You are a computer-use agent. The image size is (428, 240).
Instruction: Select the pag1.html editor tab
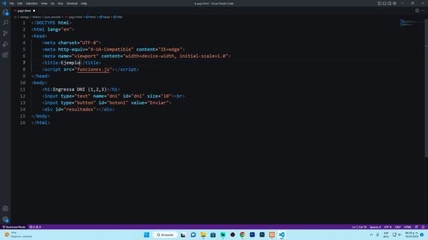pos(25,11)
